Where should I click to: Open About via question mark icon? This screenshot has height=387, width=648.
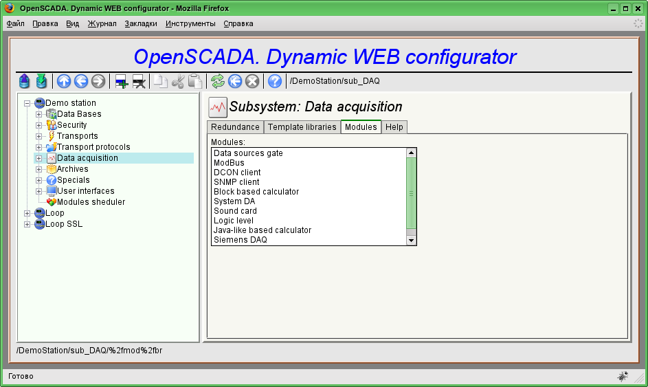pyautogui.click(x=275, y=81)
